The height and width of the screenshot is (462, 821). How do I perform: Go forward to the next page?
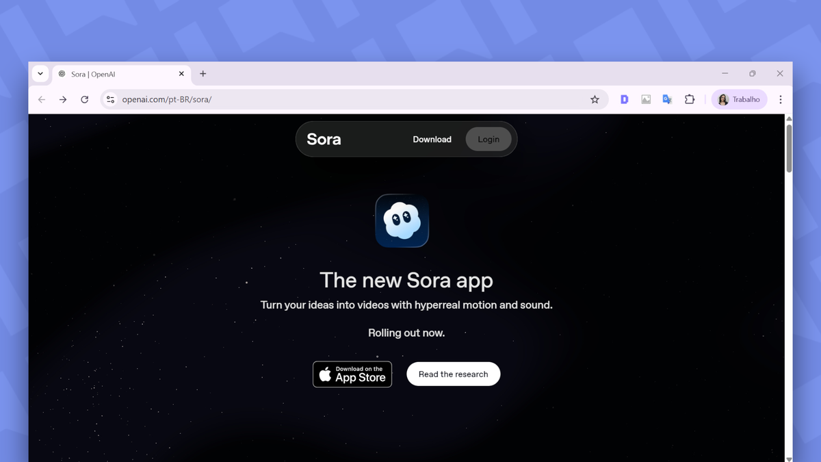pos(63,99)
